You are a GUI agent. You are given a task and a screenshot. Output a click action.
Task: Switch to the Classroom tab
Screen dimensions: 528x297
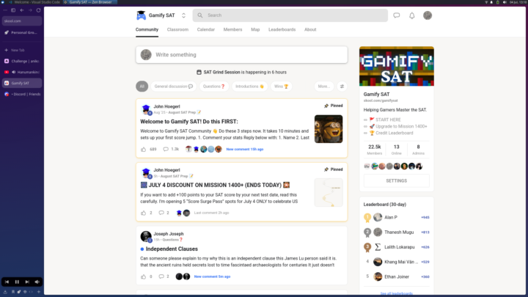177,29
